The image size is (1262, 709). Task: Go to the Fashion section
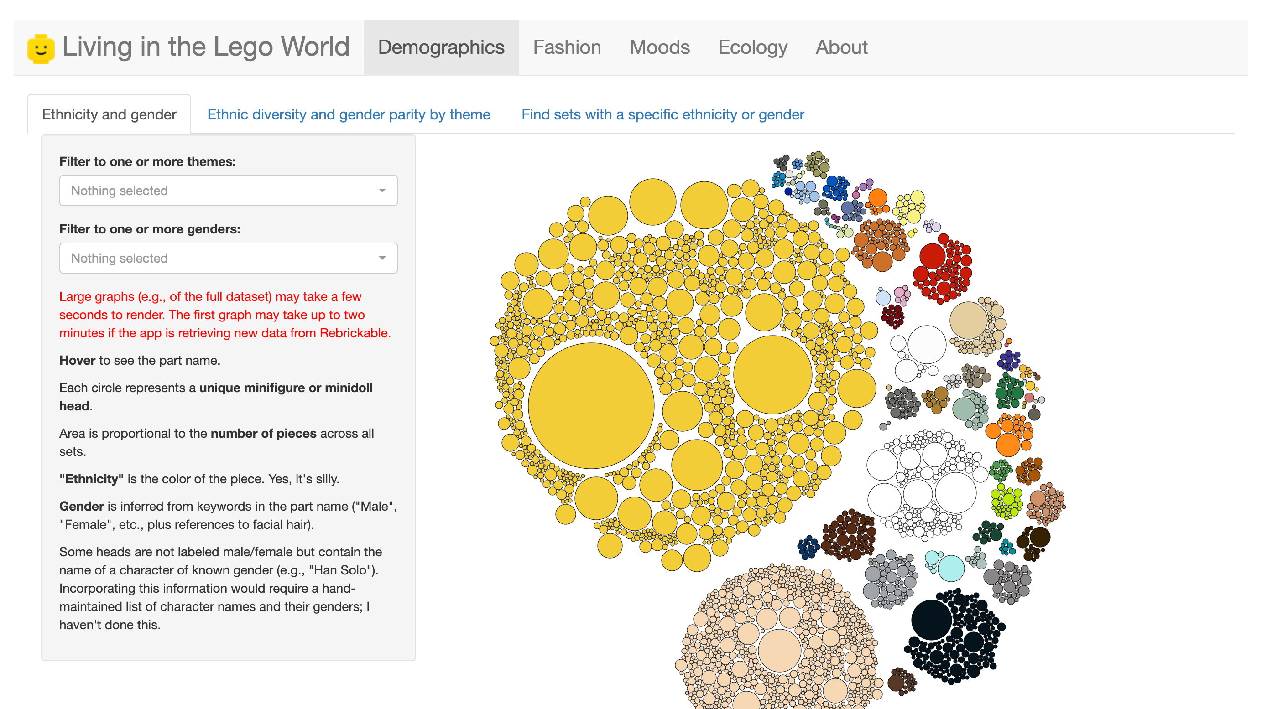[566, 47]
